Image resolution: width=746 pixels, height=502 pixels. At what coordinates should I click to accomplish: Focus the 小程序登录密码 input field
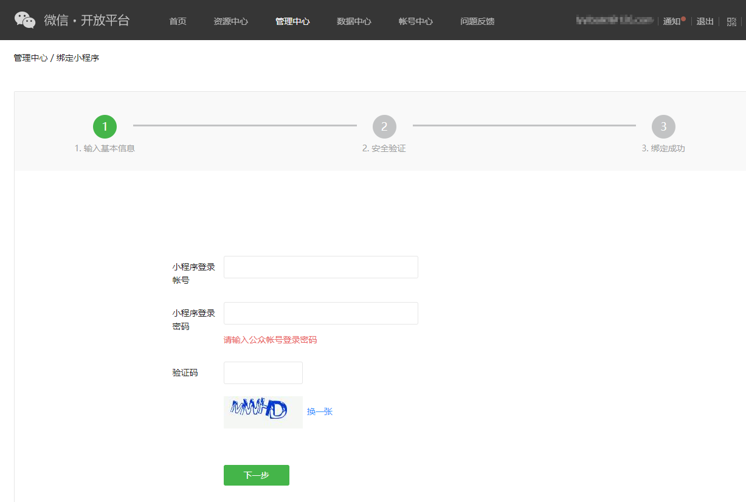coord(320,313)
